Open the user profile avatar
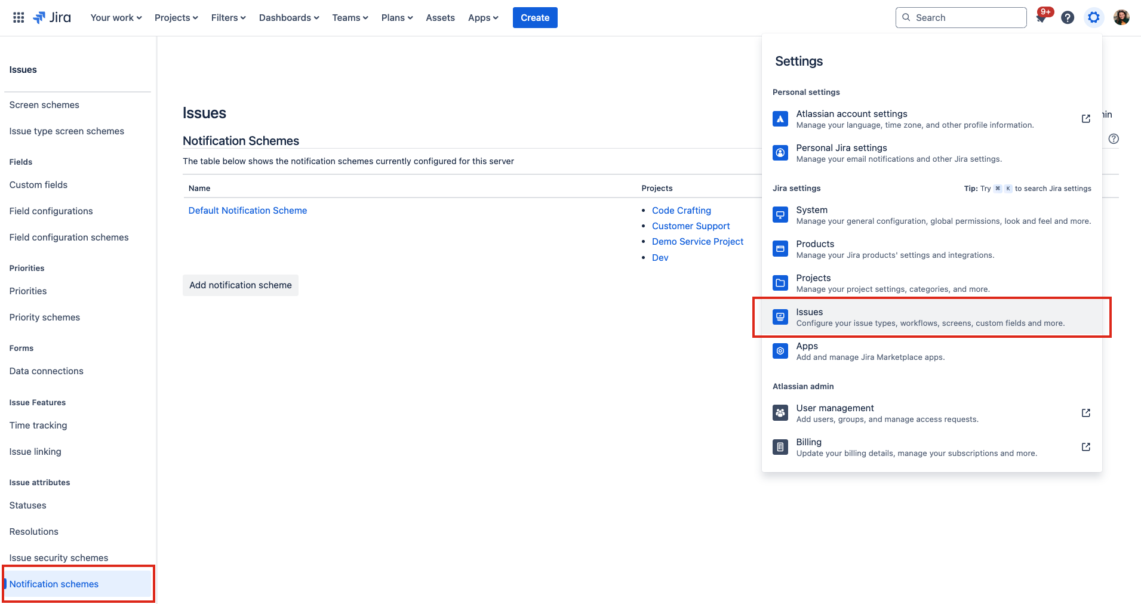1141x604 pixels. tap(1121, 18)
